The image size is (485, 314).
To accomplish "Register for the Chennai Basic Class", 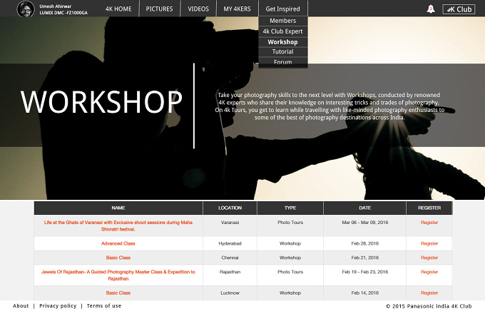I will [429, 258].
